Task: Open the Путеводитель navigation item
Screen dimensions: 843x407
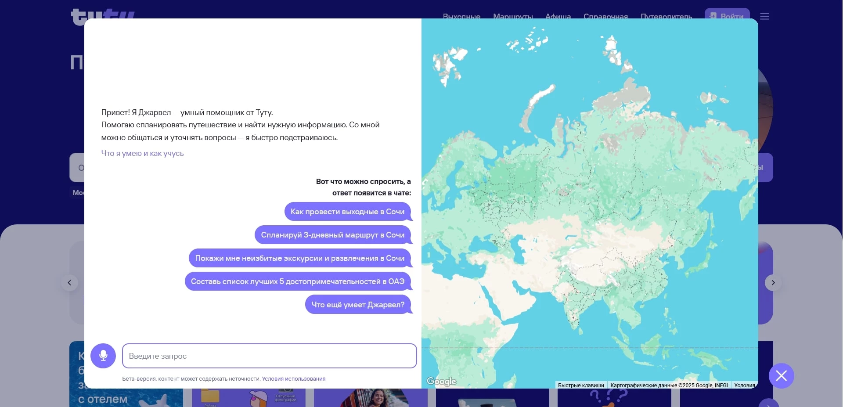Action: [666, 16]
